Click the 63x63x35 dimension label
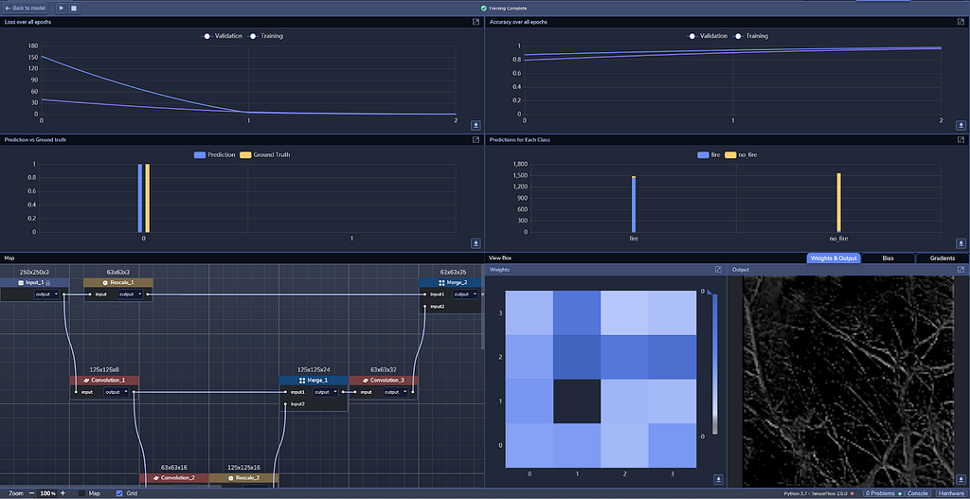The height and width of the screenshot is (499, 970). 453,272
